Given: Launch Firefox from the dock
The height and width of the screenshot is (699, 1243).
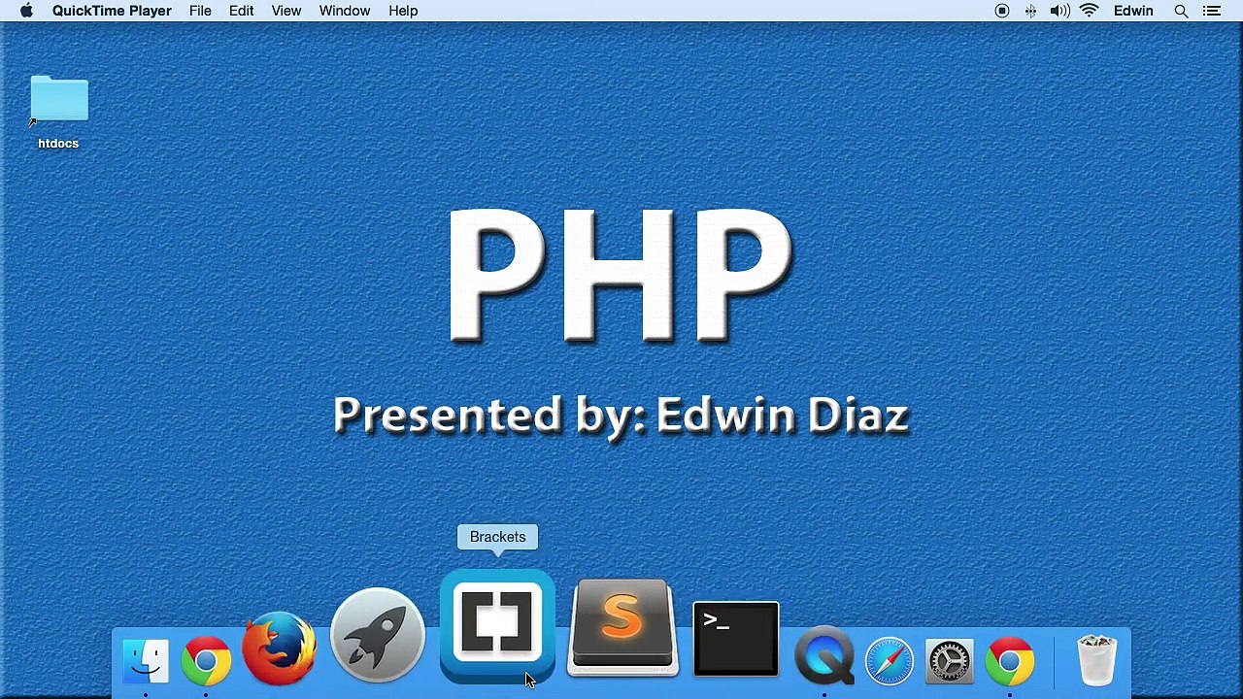Looking at the screenshot, I should point(280,649).
